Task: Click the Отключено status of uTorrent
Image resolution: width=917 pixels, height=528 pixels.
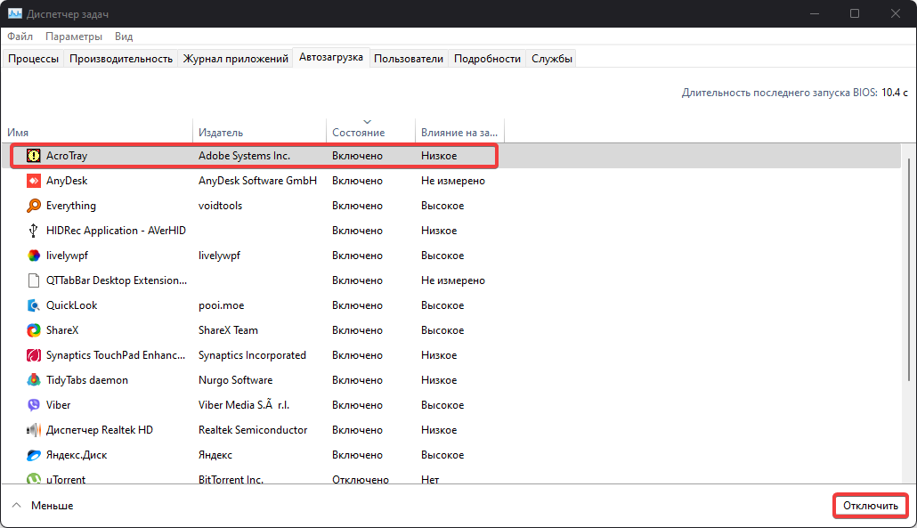Action: coord(361,479)
